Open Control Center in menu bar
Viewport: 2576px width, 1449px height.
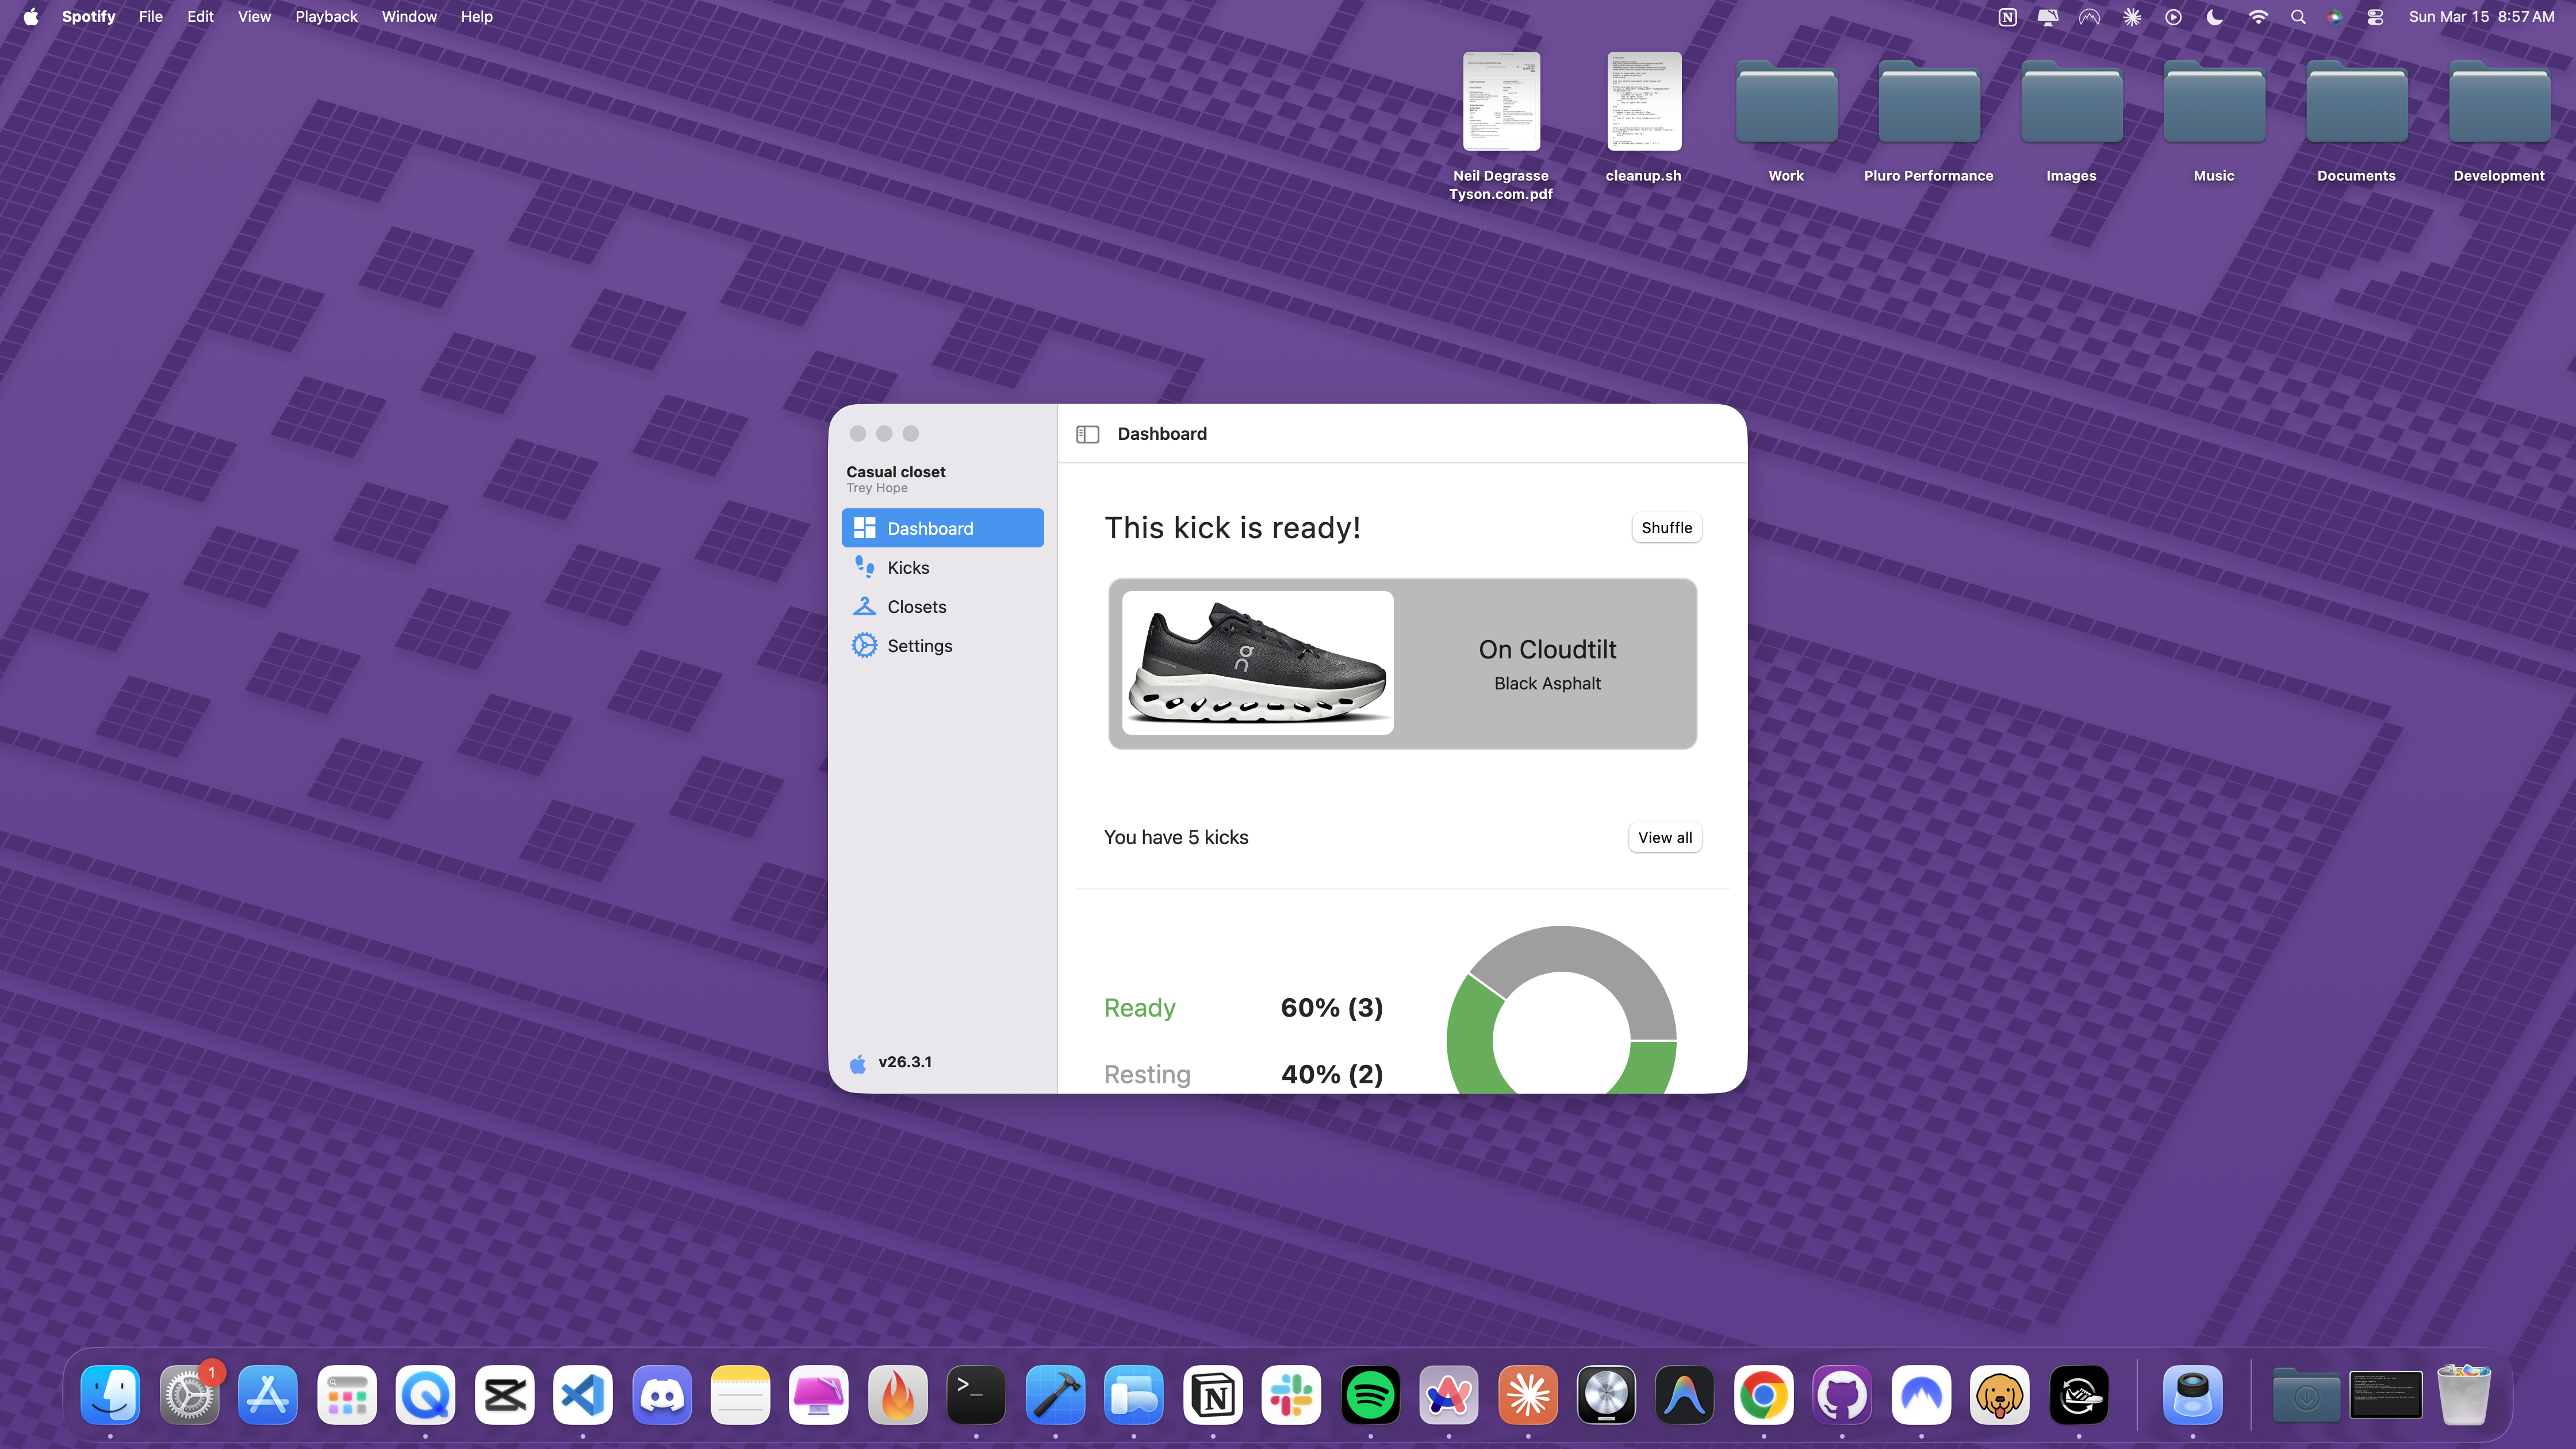(2375, 17)
